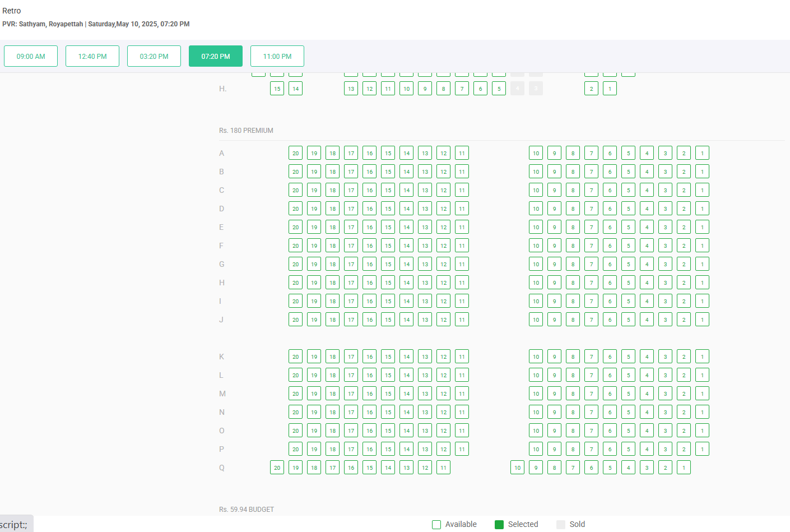Click the green Selected legend swatch

pyautogui.click(x=499, y=525)
